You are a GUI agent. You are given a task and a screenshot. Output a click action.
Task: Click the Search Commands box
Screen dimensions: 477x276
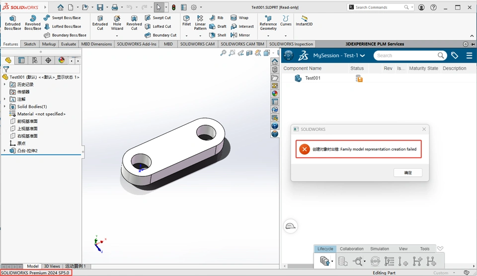coord(380,7)
